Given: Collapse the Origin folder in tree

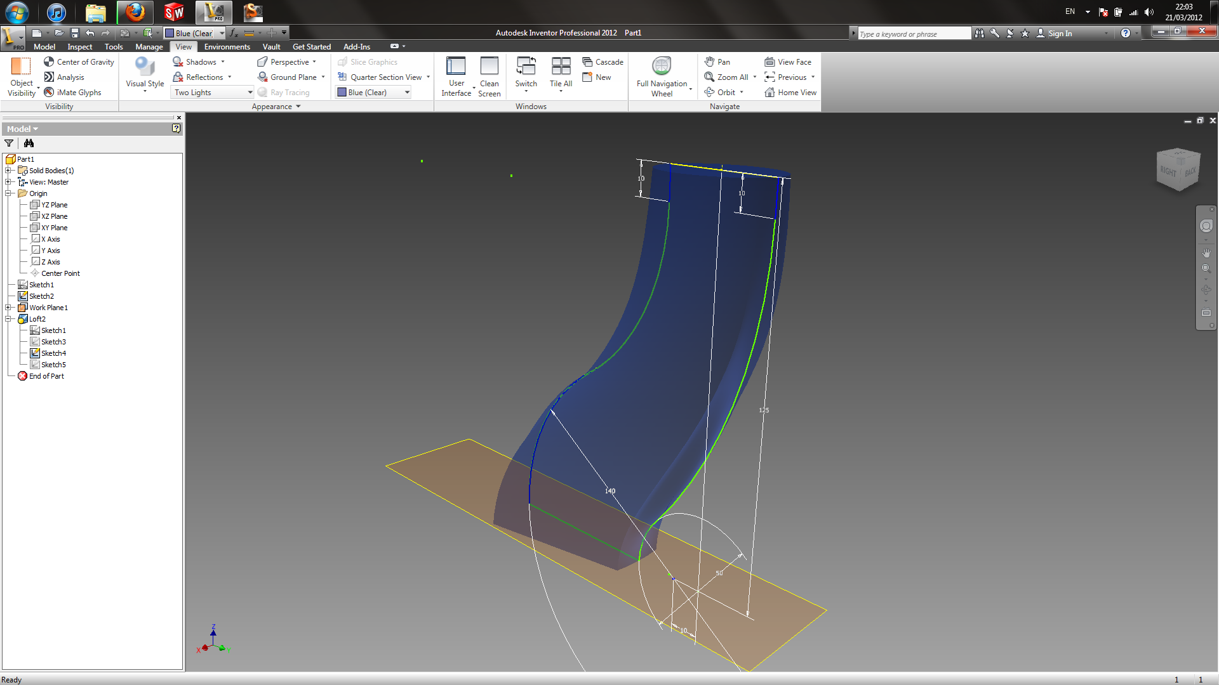Looking at the screenshot, I should (8, 193).
